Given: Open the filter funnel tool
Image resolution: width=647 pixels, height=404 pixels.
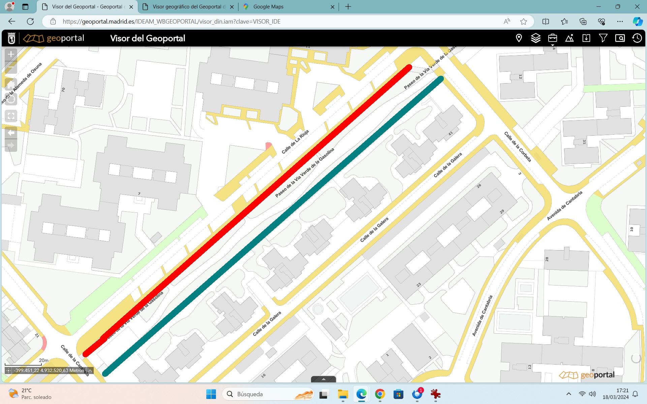Looking at the screenshot, I should (603, 38).
